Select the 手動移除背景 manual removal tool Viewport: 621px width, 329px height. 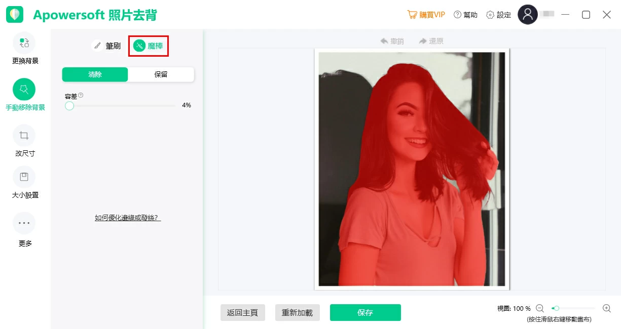[x=25, y=95]
